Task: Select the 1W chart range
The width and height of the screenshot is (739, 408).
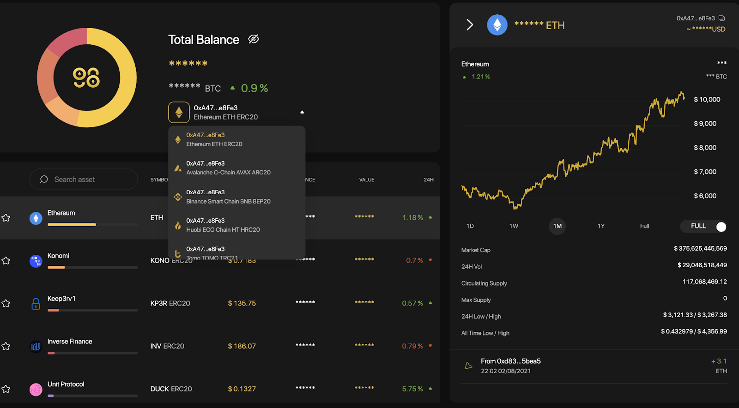Action: pos(514,226)
